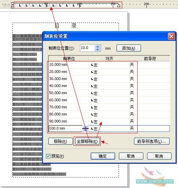Increase 制表位位置 value with up arrow
Image resolution: width=178 pixels, height=188 pixels.
click(x=98, y=47)
